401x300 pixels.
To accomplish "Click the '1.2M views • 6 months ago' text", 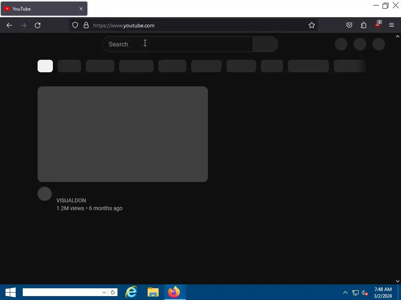I will [90, 209].
